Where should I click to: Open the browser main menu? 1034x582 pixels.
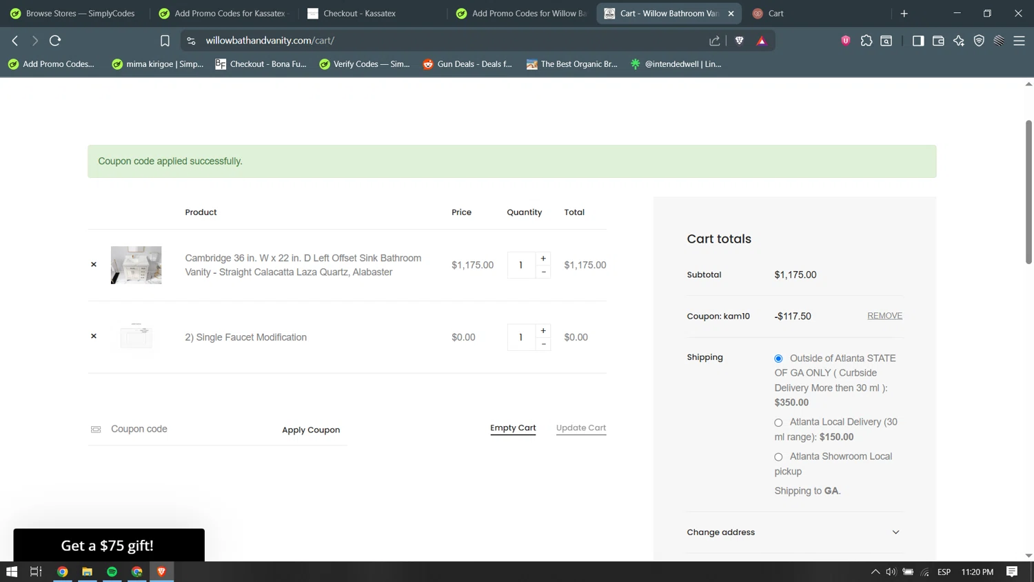pyautogui.click(x=1019, y=41)
